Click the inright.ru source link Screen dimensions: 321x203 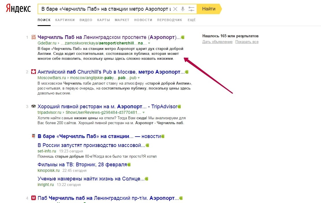46,185
